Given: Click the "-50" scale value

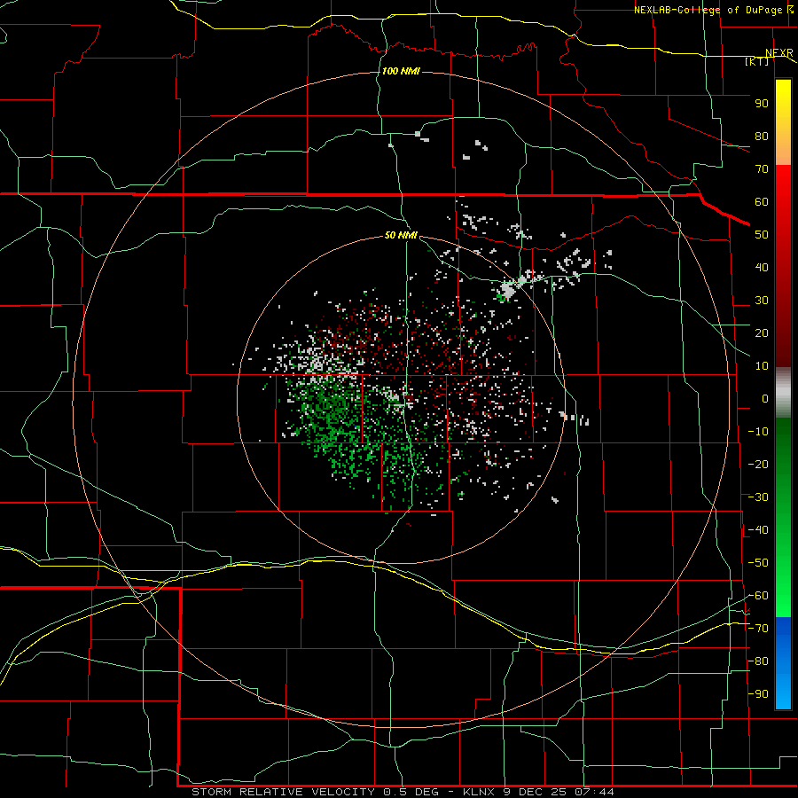Looking at the screenshot, I should pos(758,563).
